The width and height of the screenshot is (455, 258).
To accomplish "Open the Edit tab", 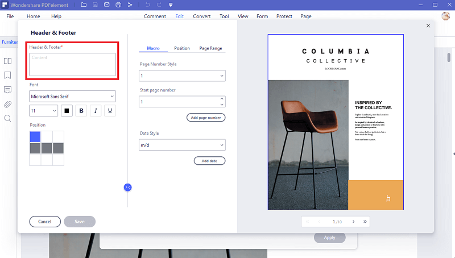I will click(179, 16).
